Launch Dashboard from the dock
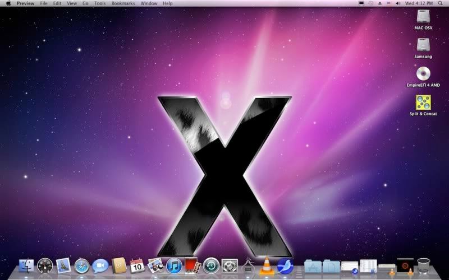The height and width of the screenshot is (280, 449). [x=45, y=266]
